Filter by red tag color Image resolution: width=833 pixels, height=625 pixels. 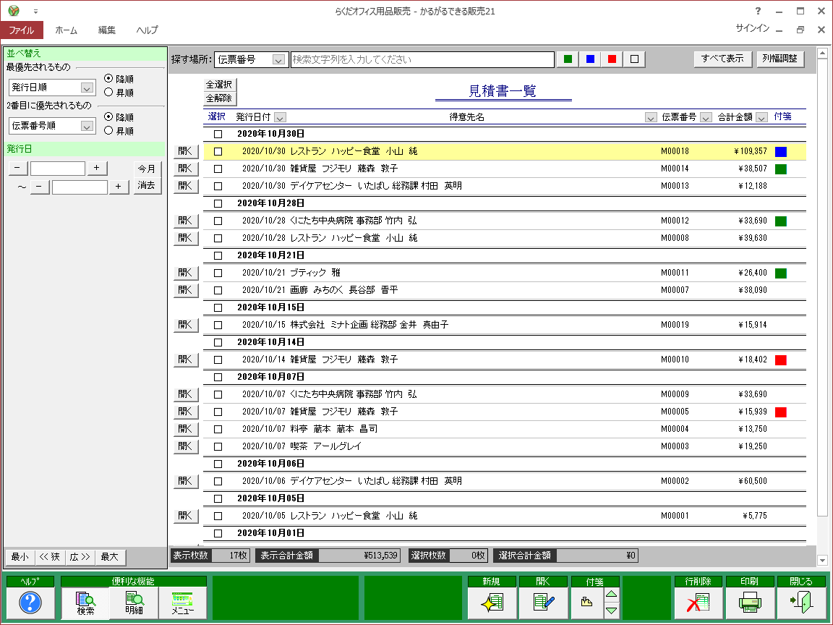(612, 59)
